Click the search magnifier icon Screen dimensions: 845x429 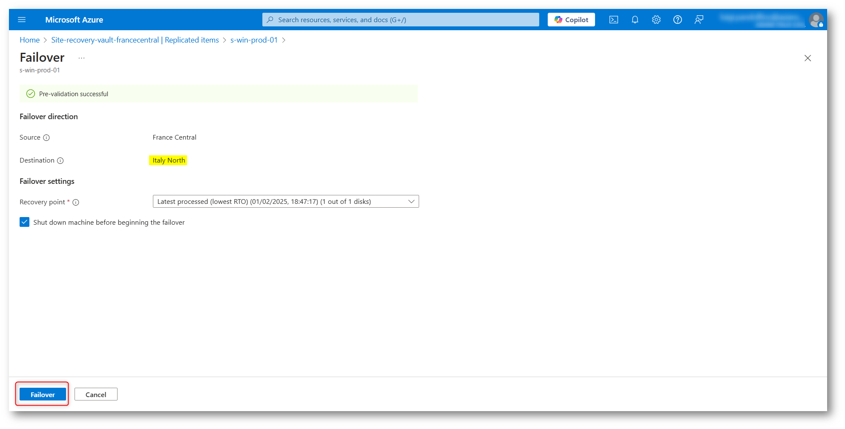click(270, 20)
